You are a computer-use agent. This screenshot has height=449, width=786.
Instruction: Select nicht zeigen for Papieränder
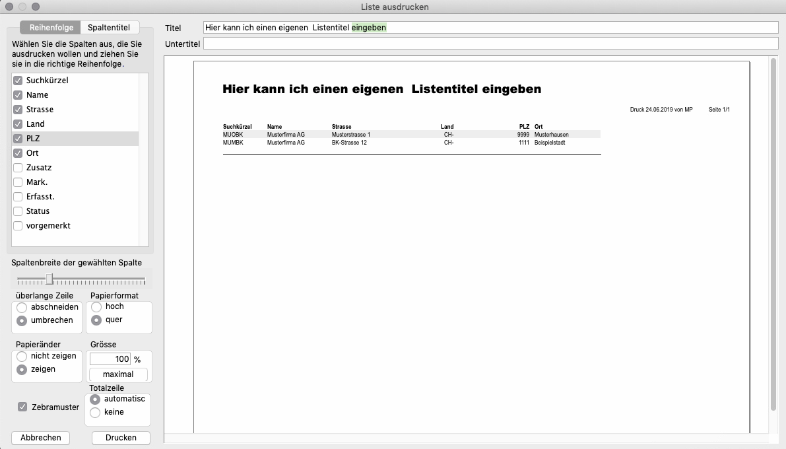22,357
